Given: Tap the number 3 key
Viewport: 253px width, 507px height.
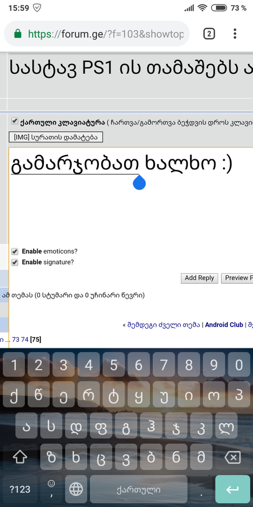Looking at the screenshot, I should pyautogui.click(x=64, y=365).
